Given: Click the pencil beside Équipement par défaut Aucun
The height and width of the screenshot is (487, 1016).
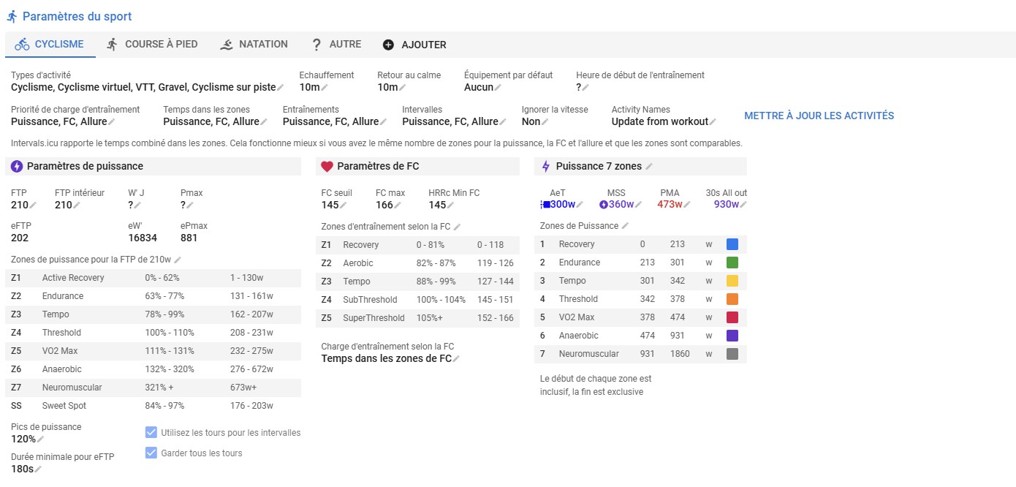Looking at the screenshot, I should [x=498, y=88].
